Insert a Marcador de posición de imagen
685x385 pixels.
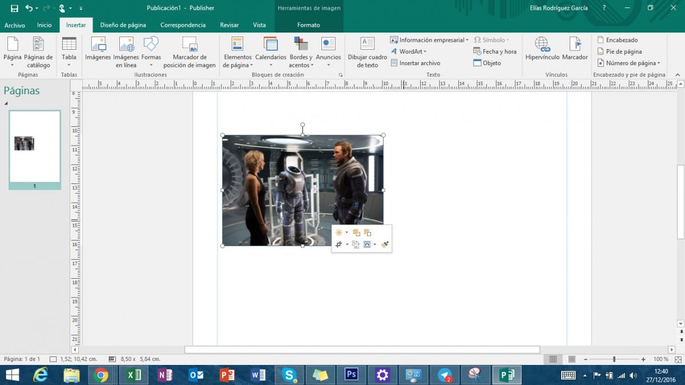click(190, 52)
